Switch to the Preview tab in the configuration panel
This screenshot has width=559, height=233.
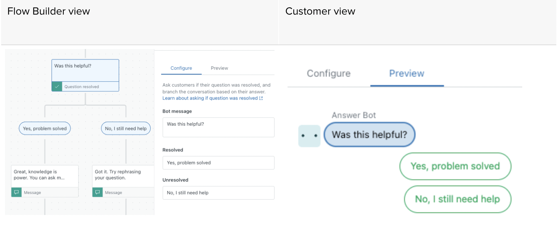pyautogui.click(x=219, y=68)
